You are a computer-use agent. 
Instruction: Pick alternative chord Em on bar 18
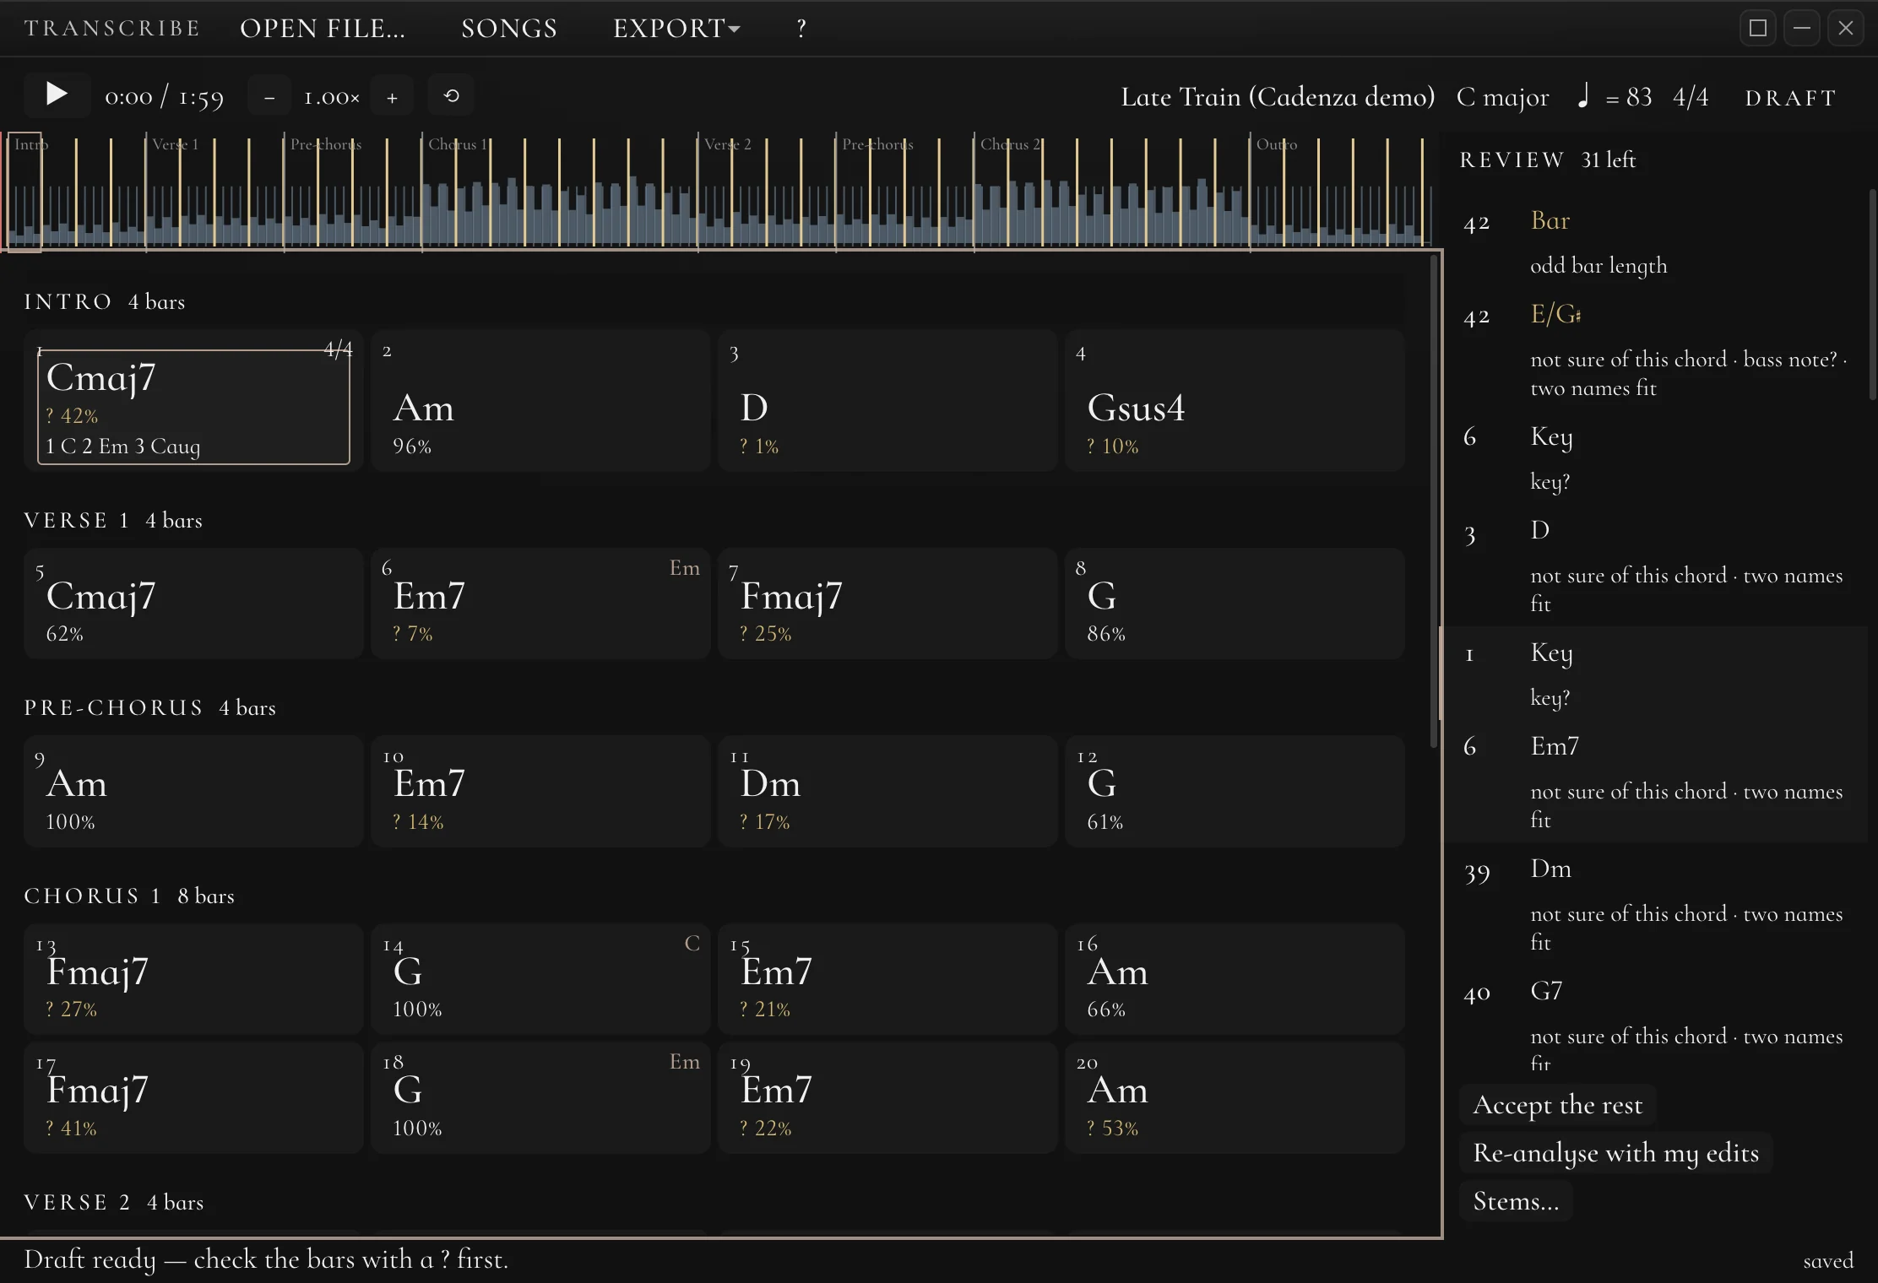(685, 1062)
